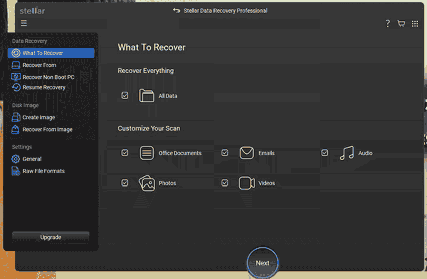Click the All Data folder icon
The height and width of the screenshot is (279, 427).
(x=146, y=96)
